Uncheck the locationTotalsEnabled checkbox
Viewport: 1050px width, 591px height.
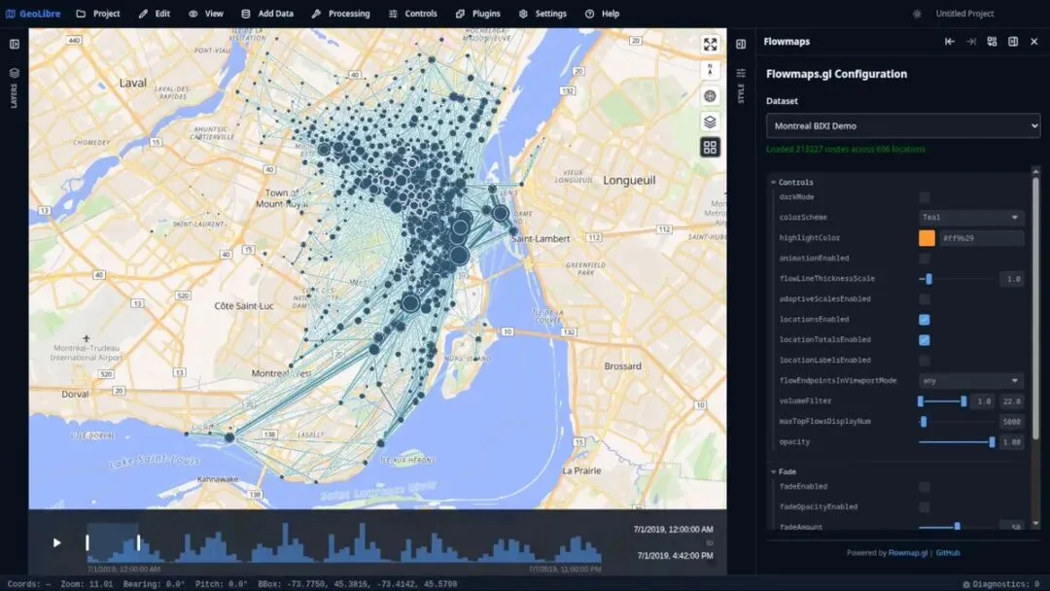[x=925, y=340]
